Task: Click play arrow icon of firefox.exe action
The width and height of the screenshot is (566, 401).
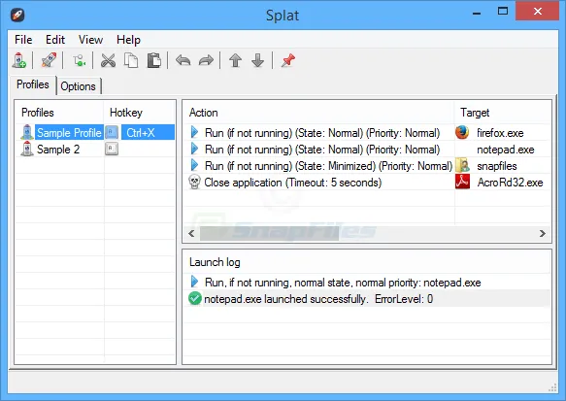Action: click(x=194, y=132)
